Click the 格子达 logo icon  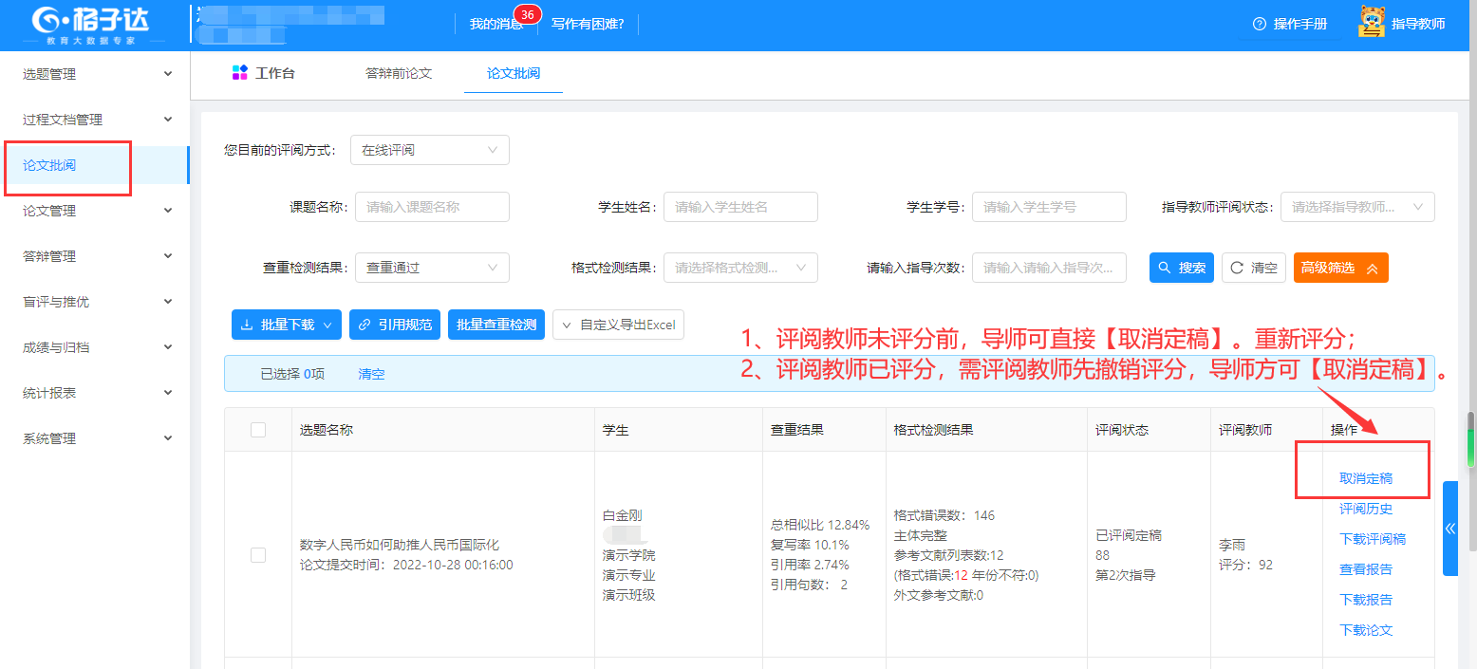click(46, 20)
